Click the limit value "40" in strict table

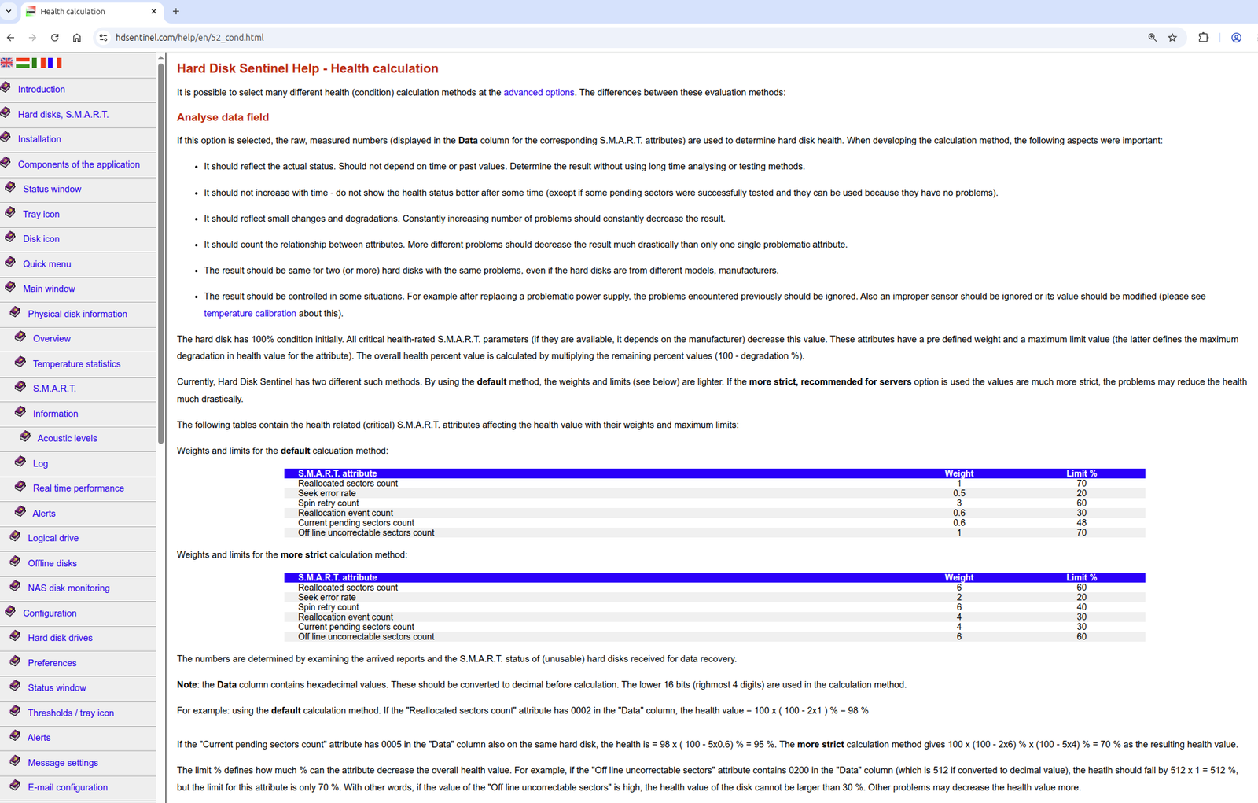point(1082,607)
